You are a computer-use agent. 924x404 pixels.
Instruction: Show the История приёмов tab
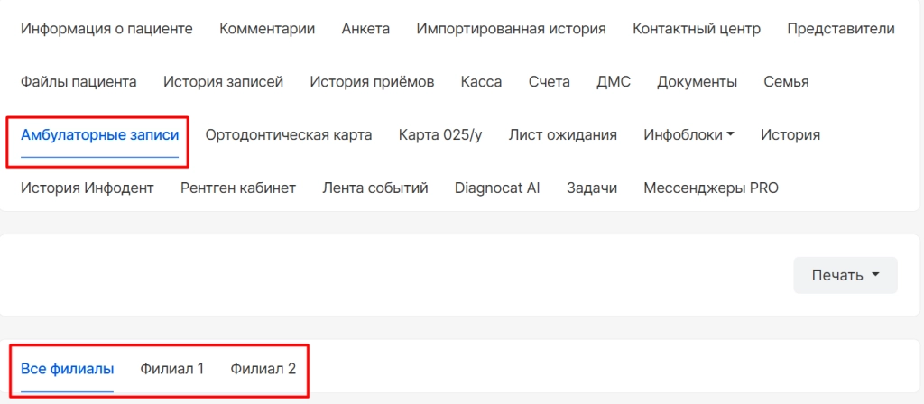coord(372,82)
